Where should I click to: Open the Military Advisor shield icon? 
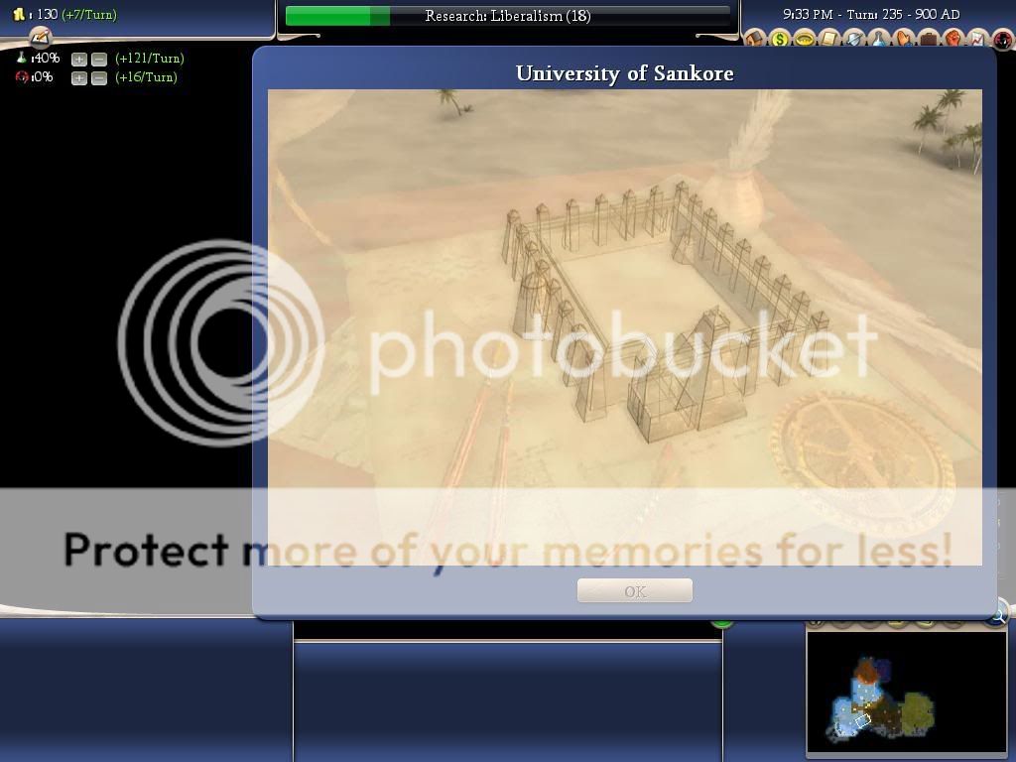[x=854, y=40]
